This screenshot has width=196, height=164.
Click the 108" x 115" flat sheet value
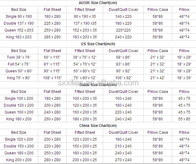pyautogui.click(x=52, y=78)
